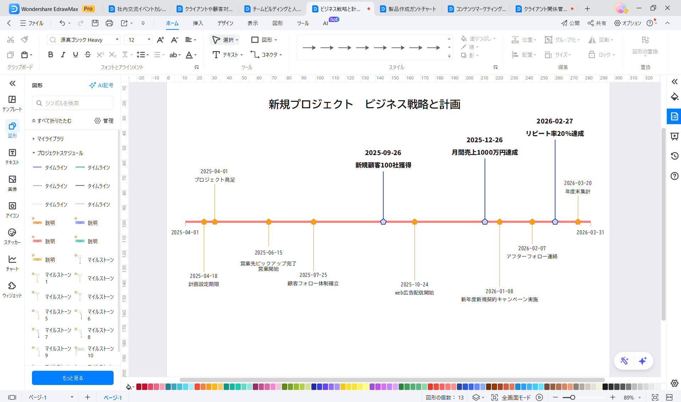The width and height of the screenshot is (681, 402).
Task: Switch to the ツール ribbon tab
Action: coord(303,23)
